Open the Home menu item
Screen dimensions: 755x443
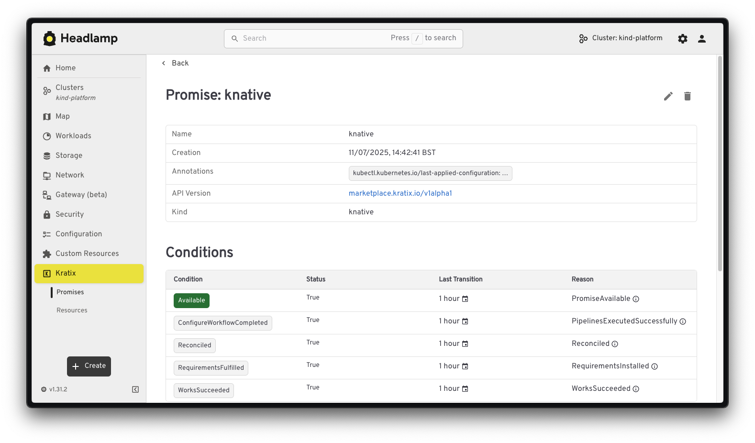pos(89,68)
